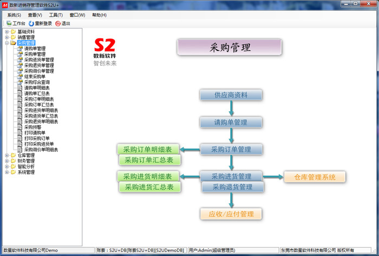Click the green 采购订单明细表 flowchart box
This screenshot has width=379, height=256.
tap(148, 149)
